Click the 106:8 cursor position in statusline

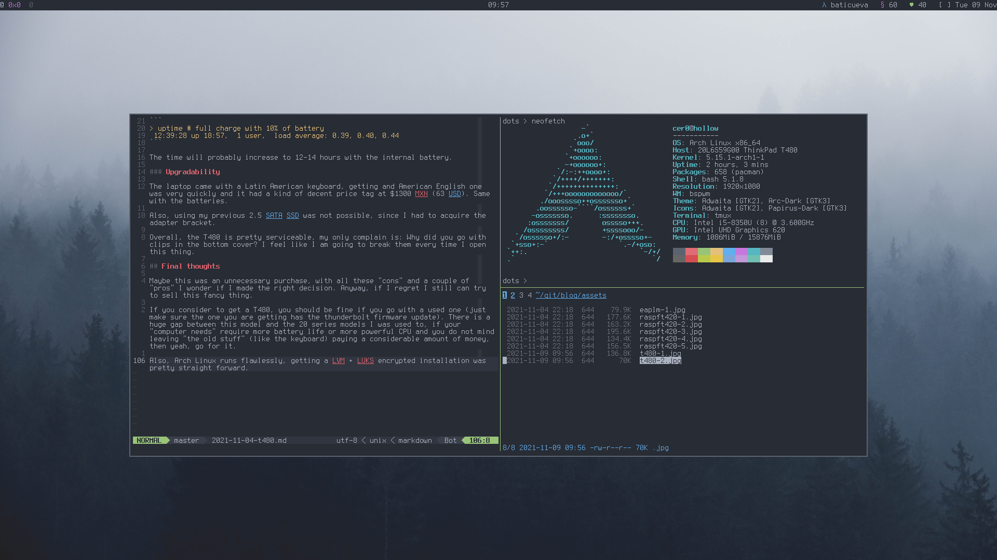point(479,440)
